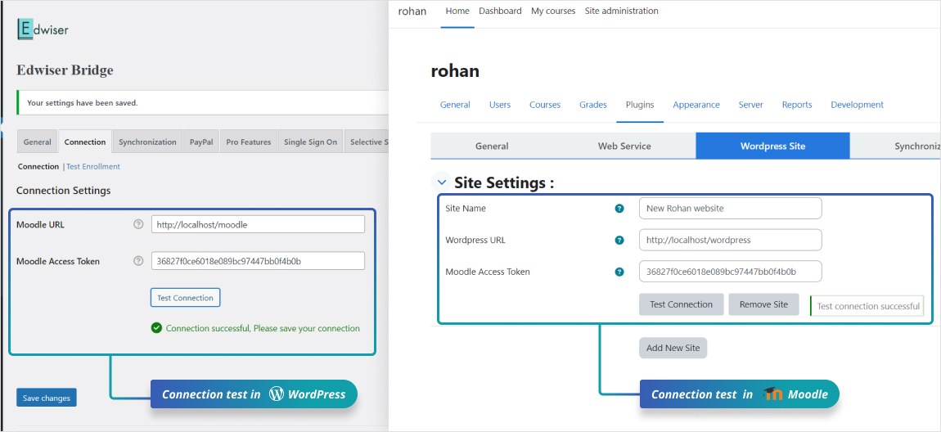The width and height of the screenshot is (941, 432).
Task: Select the Plugins admin tab
Action: click(640, 105)
